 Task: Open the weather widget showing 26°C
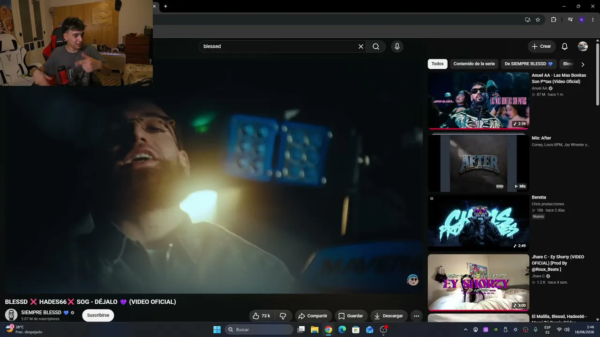point(24,330)
